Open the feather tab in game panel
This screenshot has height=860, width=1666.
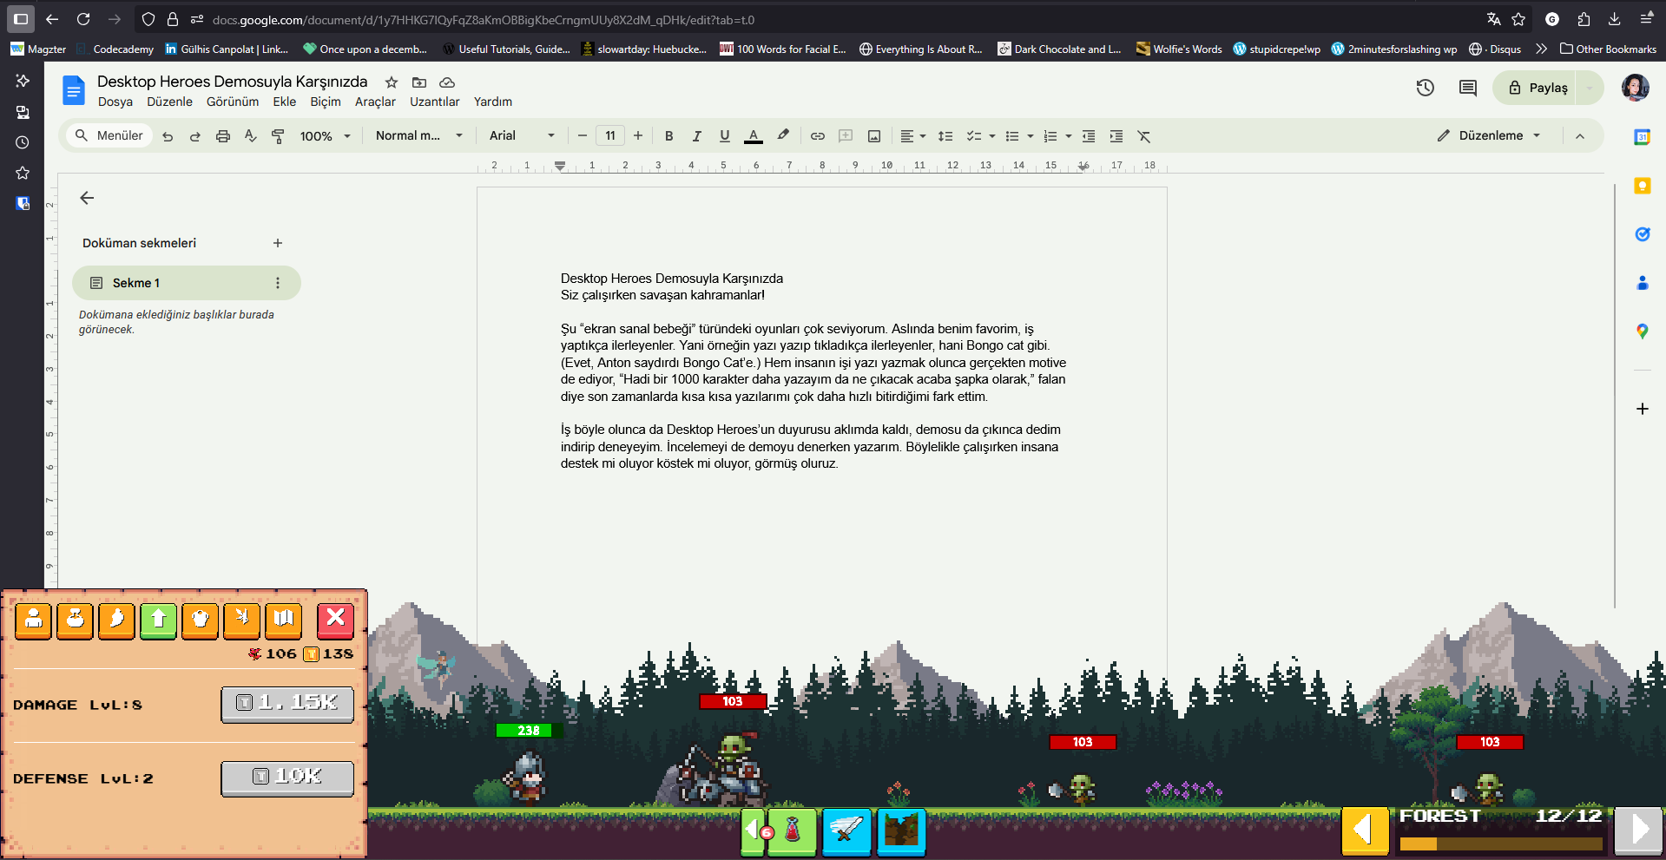coord(117,620)
